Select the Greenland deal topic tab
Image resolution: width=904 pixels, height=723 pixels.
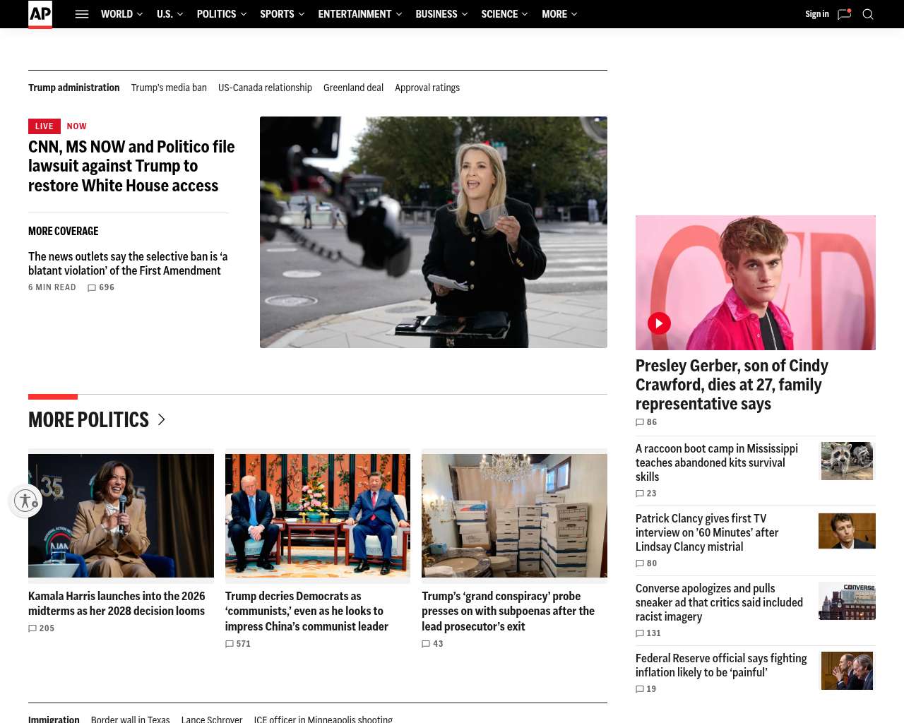point(353,88)
